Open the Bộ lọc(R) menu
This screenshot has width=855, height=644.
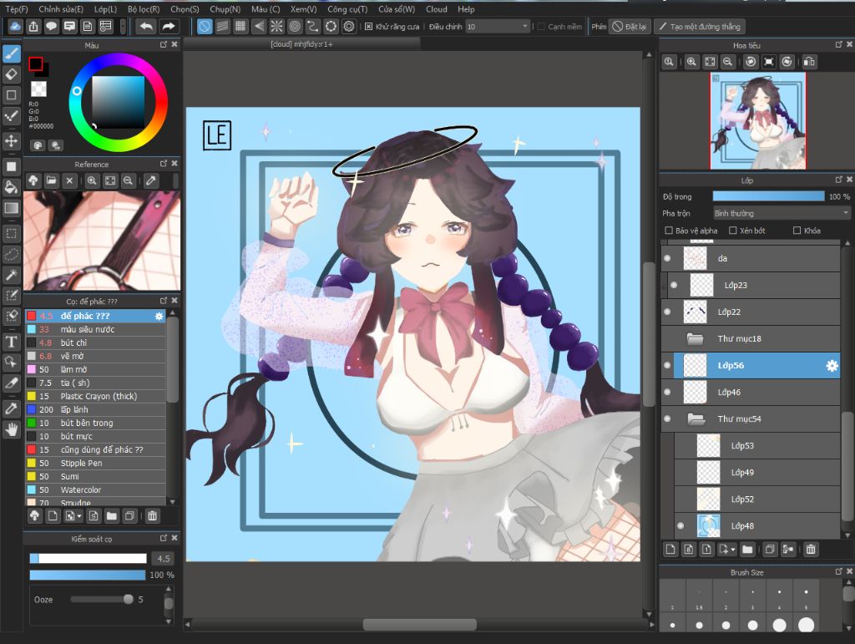click(144, 9)
